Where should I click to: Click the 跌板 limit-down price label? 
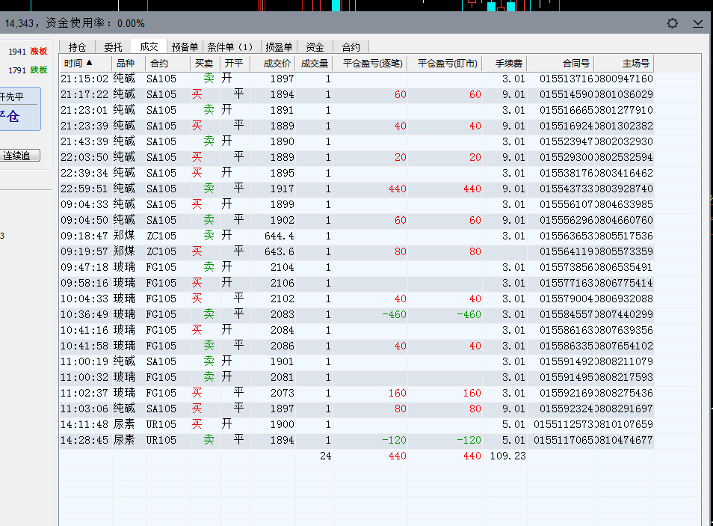38,70
